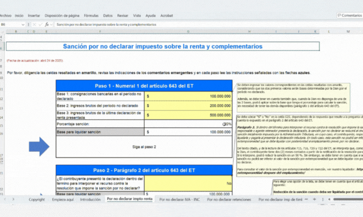Click the ¿El contribuyente presentó la declaración question cell
Screen dimensions: 363x217
pos(100,183)
